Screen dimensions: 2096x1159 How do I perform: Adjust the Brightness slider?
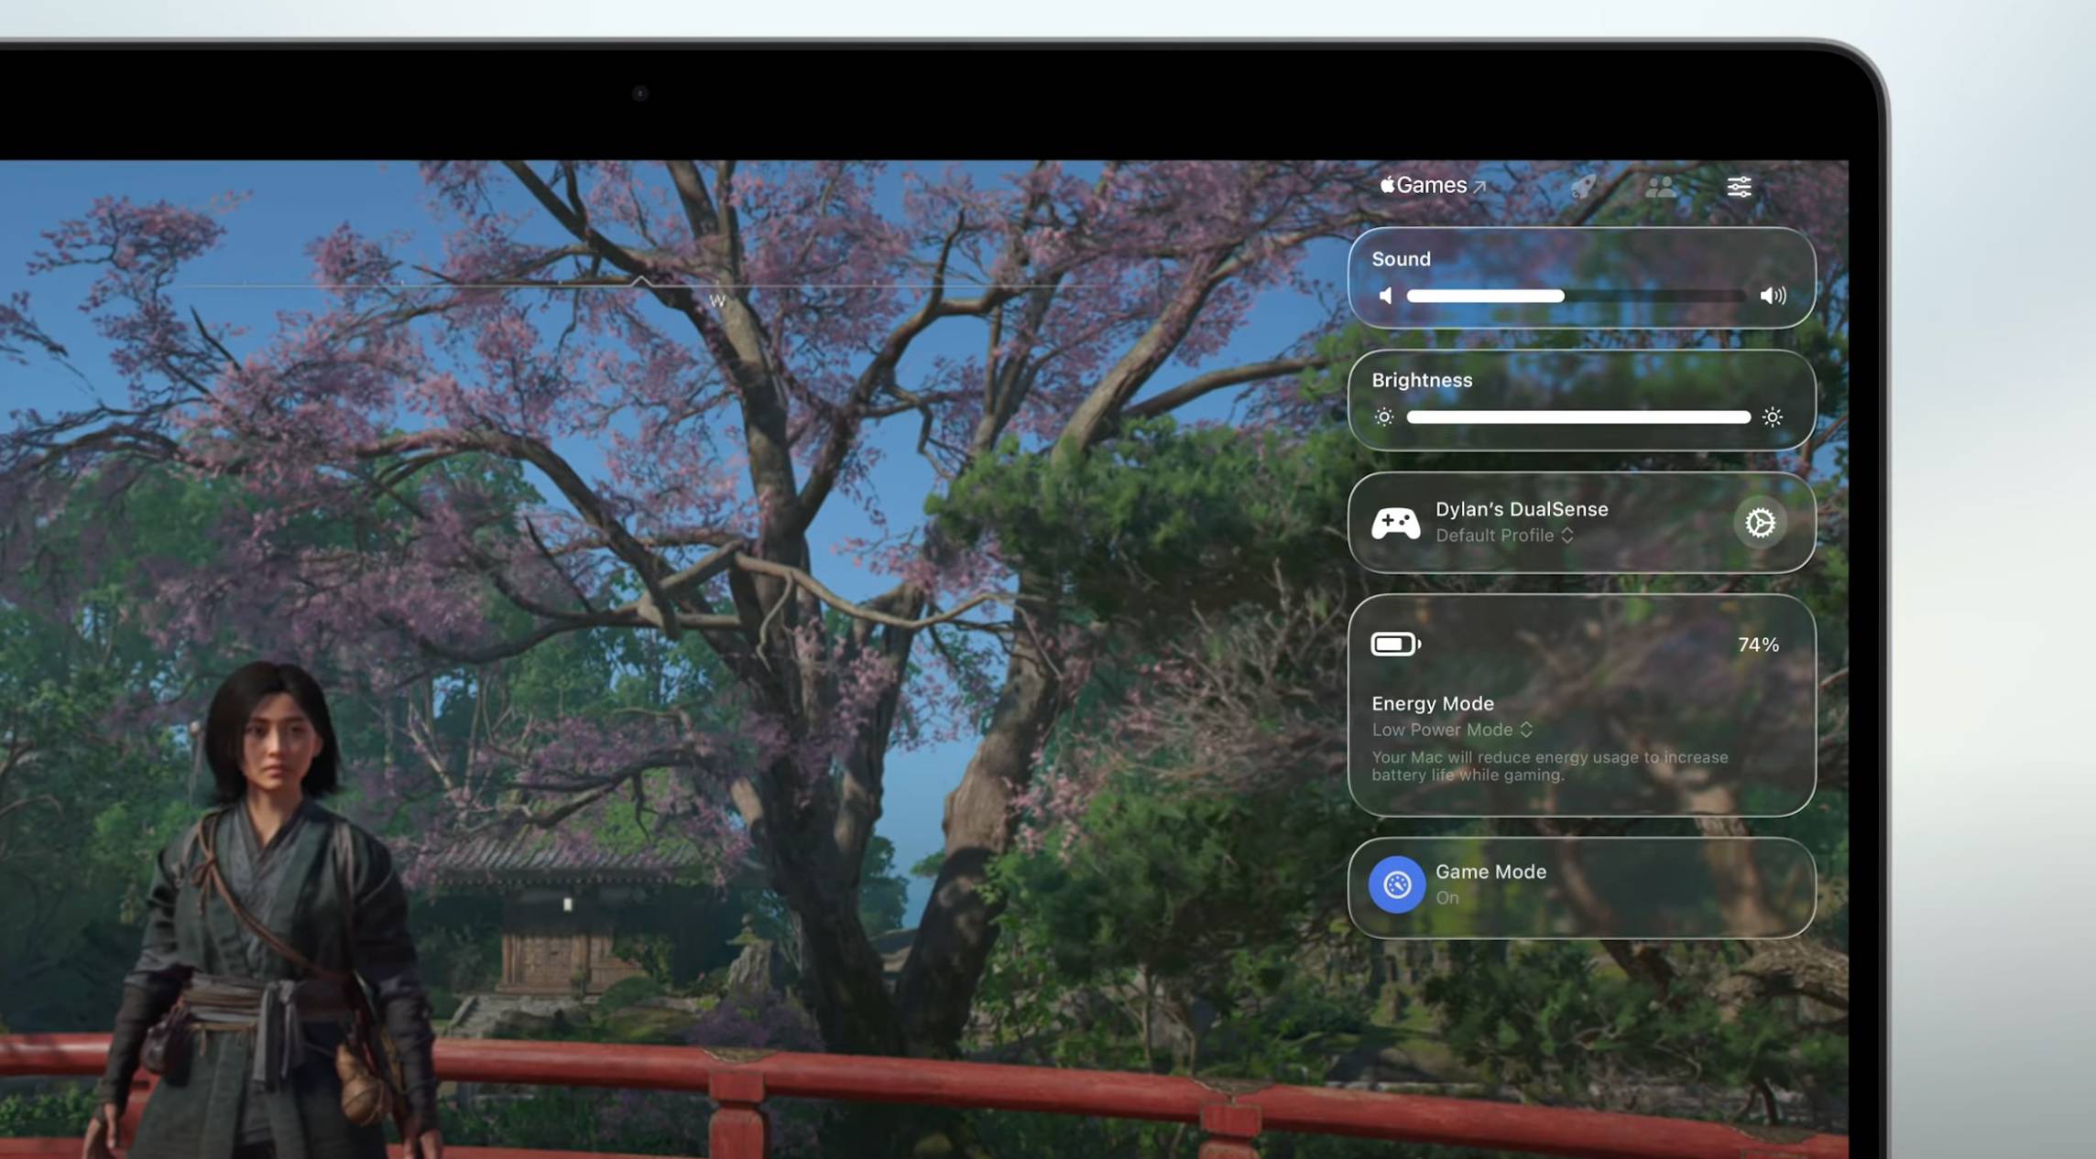click(x=1578, y=417)
